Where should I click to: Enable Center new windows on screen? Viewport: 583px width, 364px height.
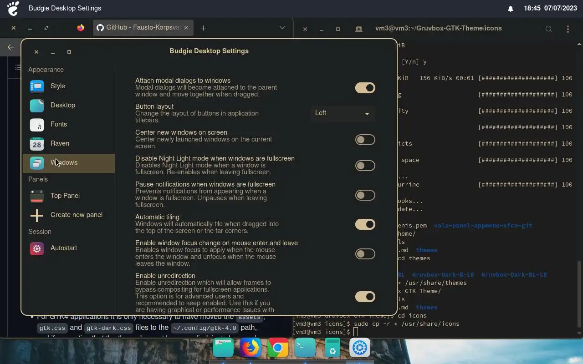[365, 140]
